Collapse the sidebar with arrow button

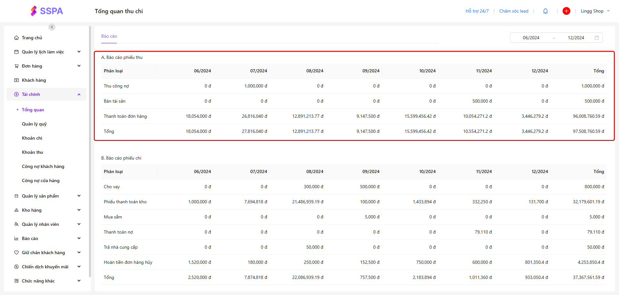[x=52, y=27]
